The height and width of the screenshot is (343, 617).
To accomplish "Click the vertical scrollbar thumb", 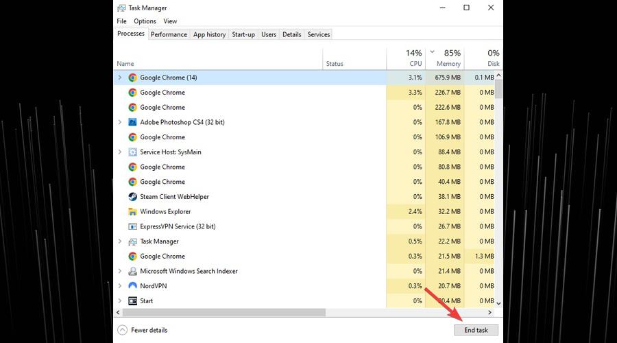I will pos(498,88).
